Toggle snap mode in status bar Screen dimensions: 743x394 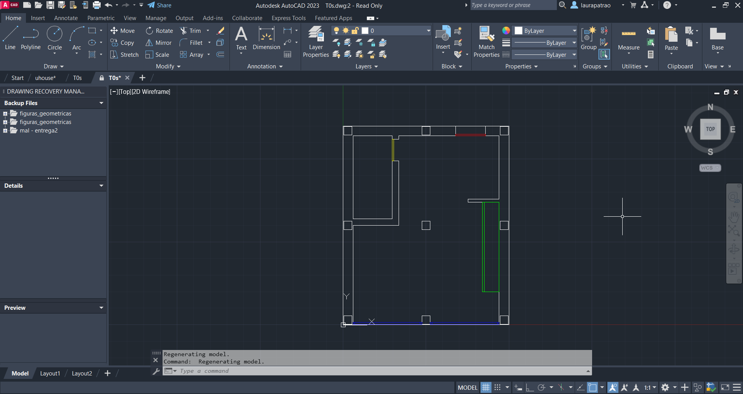click(498, 387)
